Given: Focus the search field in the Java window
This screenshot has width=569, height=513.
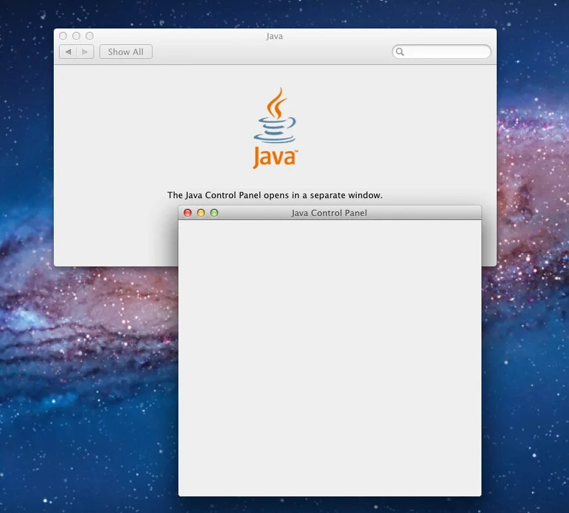Looking at the screenshot, I should tap(441, 52).
